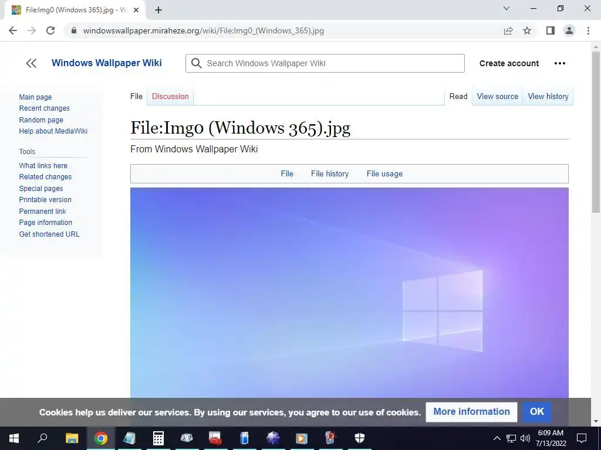The height and width of the screenshot is (450, 601).
Task: Go to Windows Wallpaper Wiki home title
Action: click(x=107, y=63)
